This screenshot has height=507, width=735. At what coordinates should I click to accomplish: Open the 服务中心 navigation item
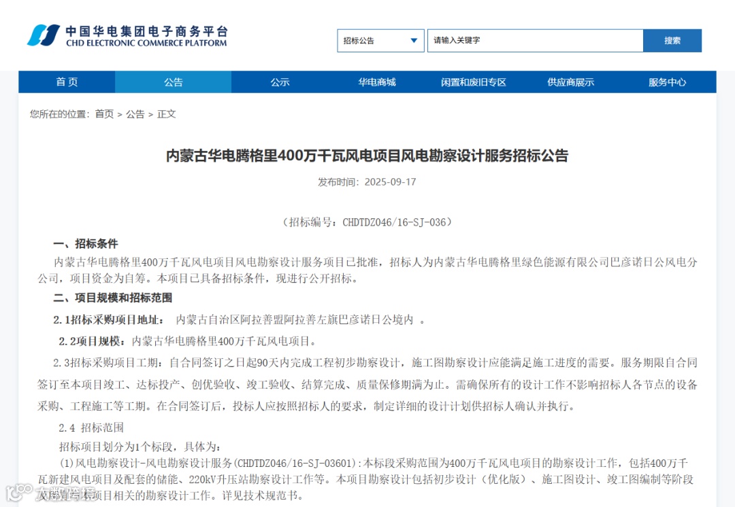point(667,82)
